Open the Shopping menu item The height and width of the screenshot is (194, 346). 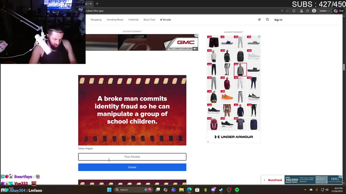[x=96, y=20]
